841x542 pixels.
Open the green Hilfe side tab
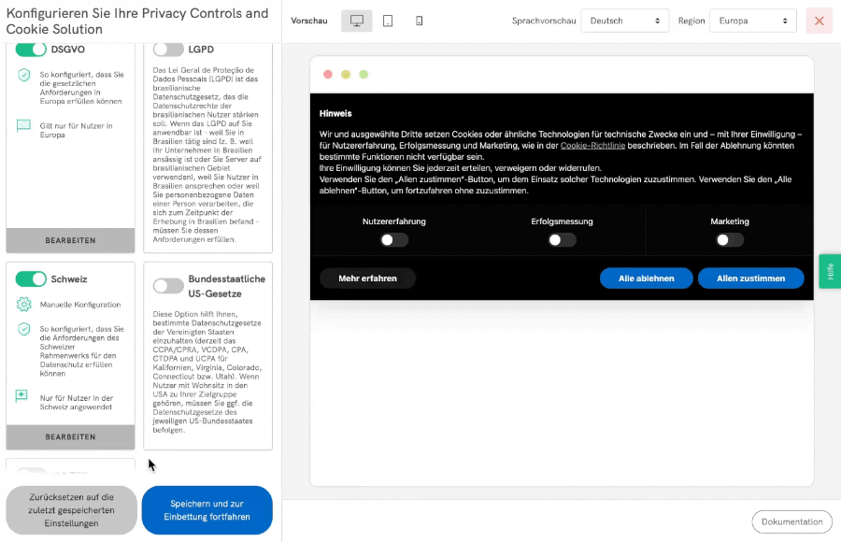[829, 271]
